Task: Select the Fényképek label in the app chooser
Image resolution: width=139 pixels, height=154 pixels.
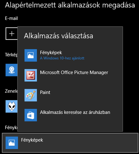Action: click(51, 53)
